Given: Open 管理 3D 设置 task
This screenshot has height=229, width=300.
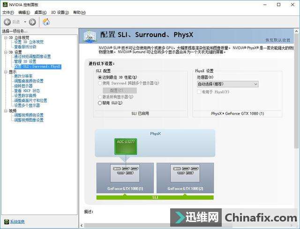Looking at the screenshot, I should pyautogui.click(x=25, y=61).
